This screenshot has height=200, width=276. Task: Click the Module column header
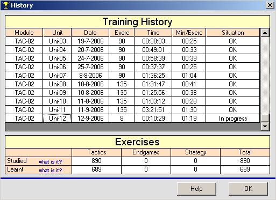(24, 33)
